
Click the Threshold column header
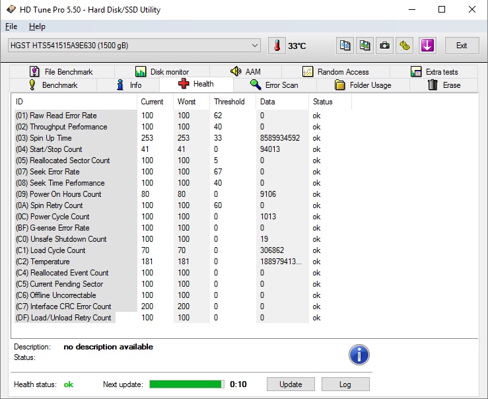click(233, 102)
